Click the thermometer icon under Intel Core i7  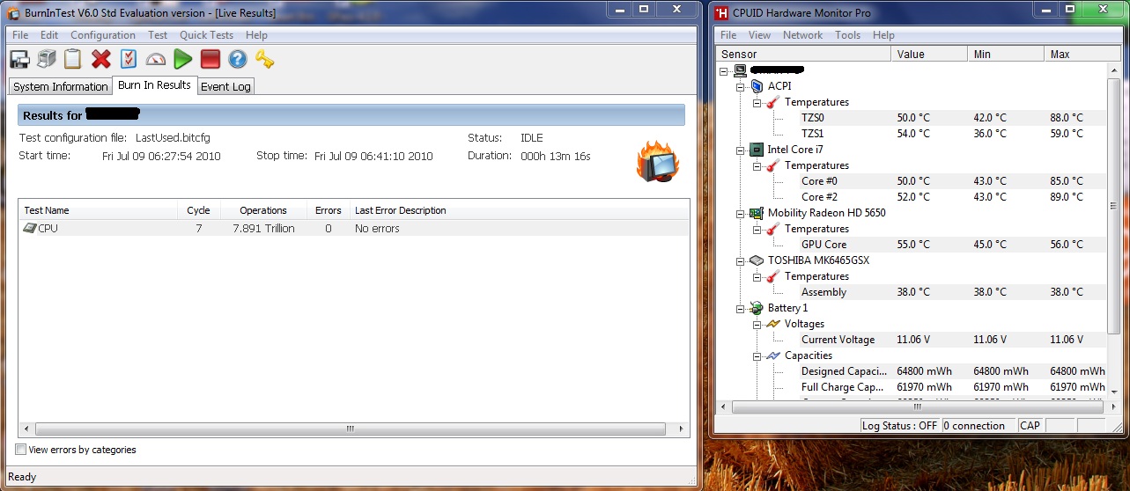[773, 165]
